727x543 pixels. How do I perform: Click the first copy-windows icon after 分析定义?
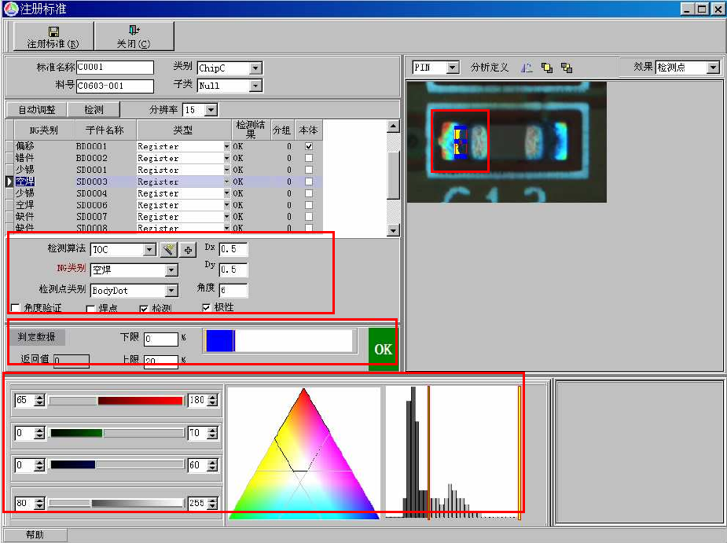tap(547, 68)
